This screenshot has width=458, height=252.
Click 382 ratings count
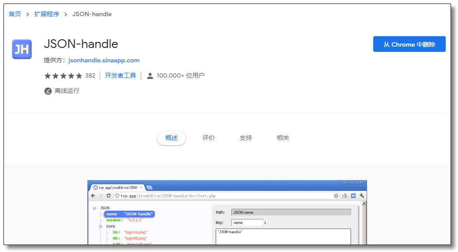(90, 76)
